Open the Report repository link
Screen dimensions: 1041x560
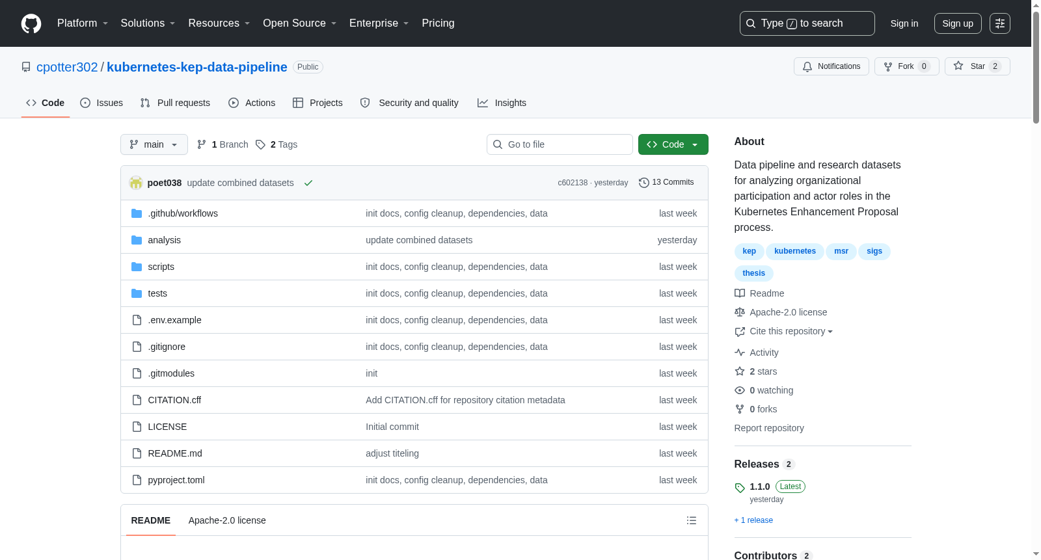click(769, 428)
